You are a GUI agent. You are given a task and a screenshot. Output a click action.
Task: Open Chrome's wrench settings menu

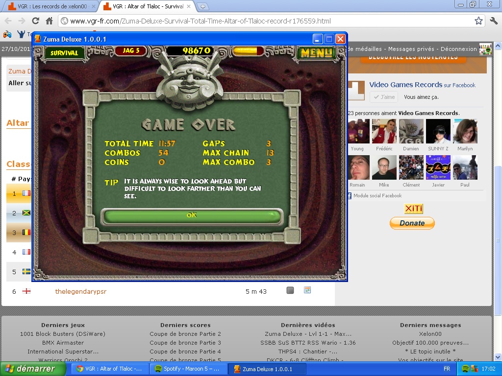click(x=493, y=21)
